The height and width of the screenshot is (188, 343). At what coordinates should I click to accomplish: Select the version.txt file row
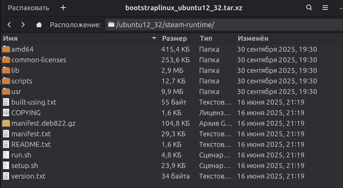tap(28, 176)
